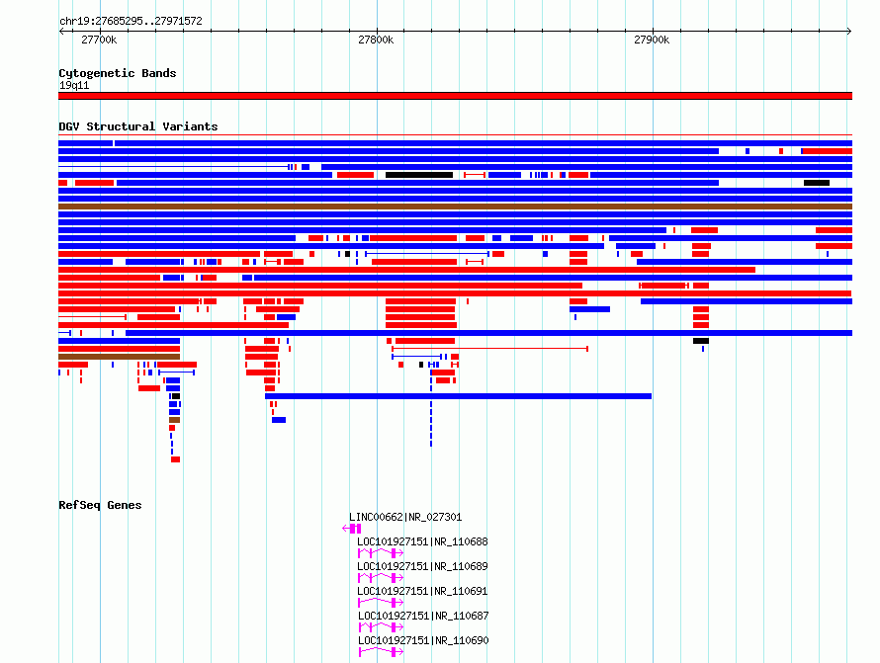Open the LOC101927151|NR_110687 transcript label
The height and width of the screenshot is (663, 880).
[x=423, y=616]
